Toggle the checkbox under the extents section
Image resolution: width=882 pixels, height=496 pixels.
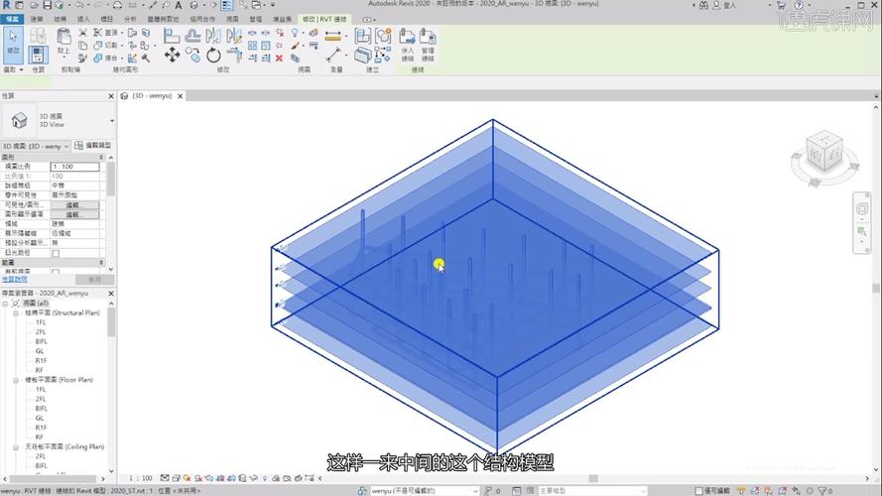(x=56, y=272)
